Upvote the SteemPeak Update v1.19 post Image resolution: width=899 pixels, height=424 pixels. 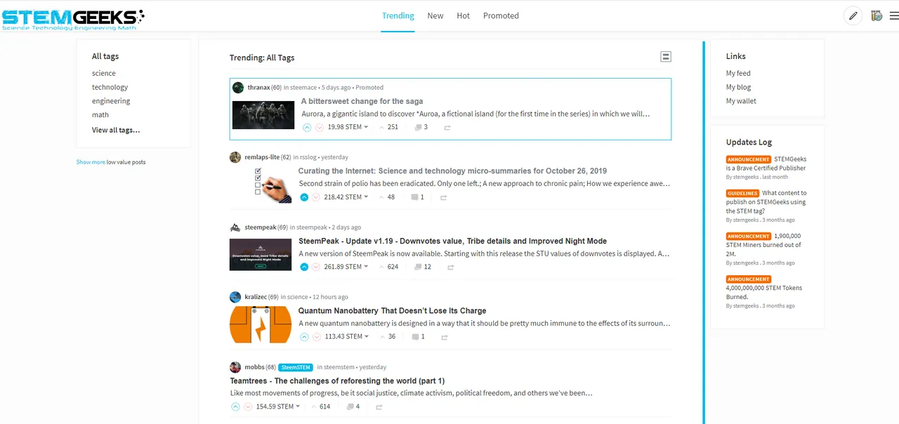[304, 267]
